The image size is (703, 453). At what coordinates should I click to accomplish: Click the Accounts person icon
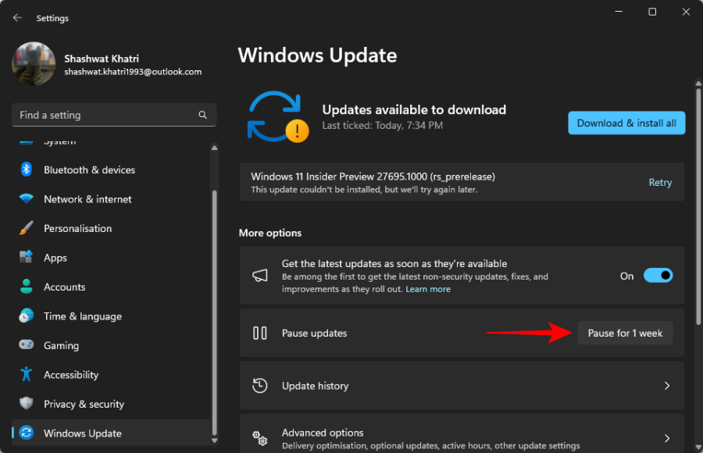(x=27, y=287)
